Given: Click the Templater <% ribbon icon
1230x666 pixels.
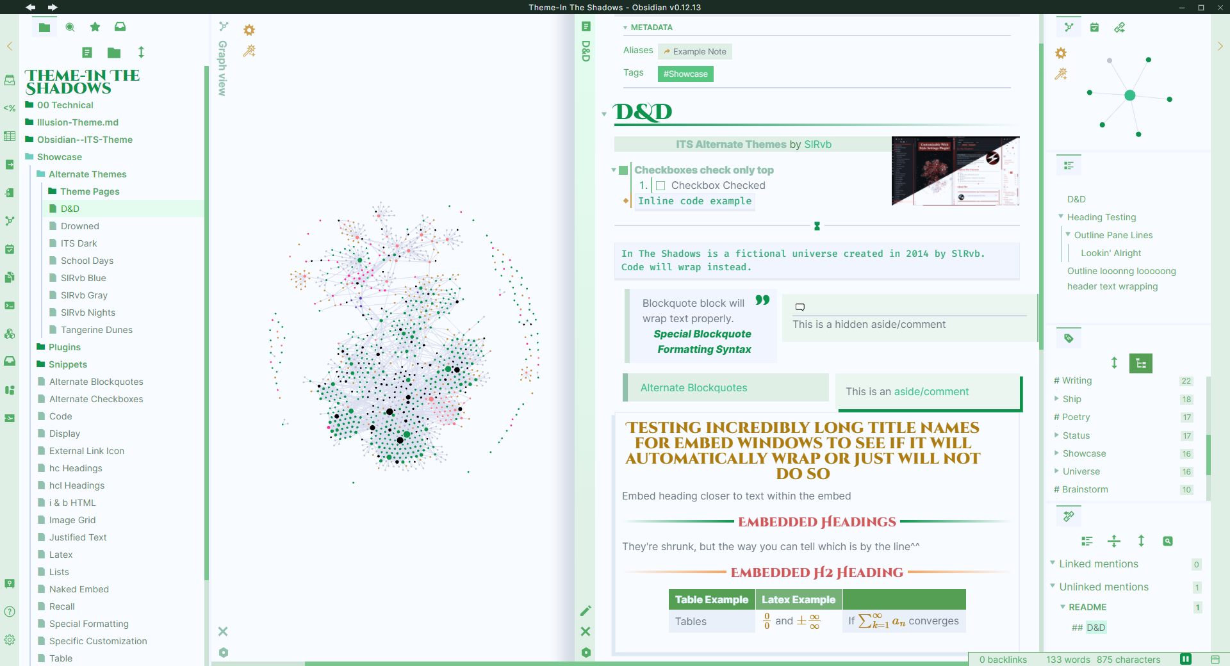Looking at the screenshot, I should tap(10, 108).
